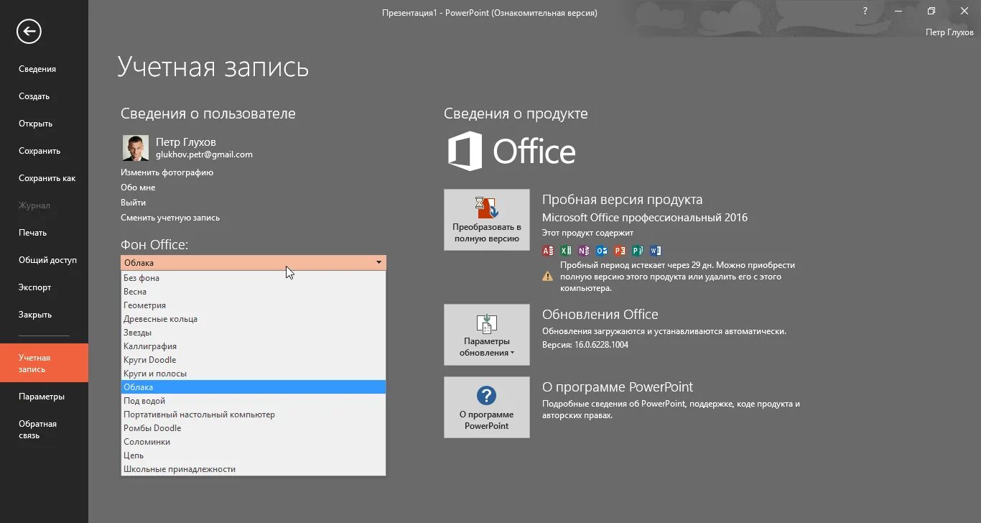The width and height of the screenshot is (981, 523).
Task: Open Сохранить как in the sidebar
Action: pyautogui.click(x=44, y=178)
